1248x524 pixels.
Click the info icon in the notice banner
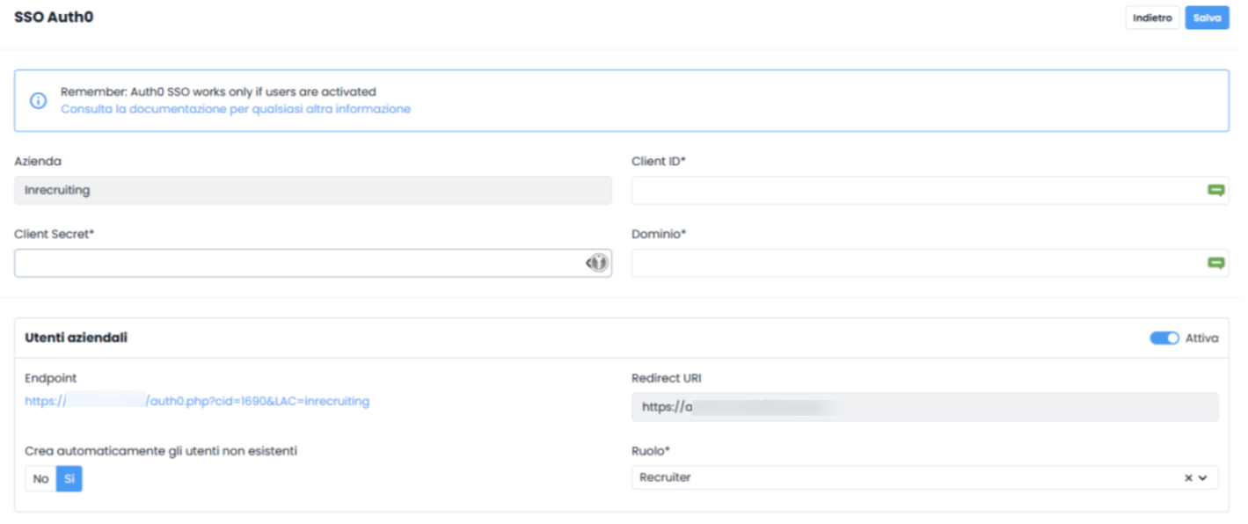click(x=39, y=100)
